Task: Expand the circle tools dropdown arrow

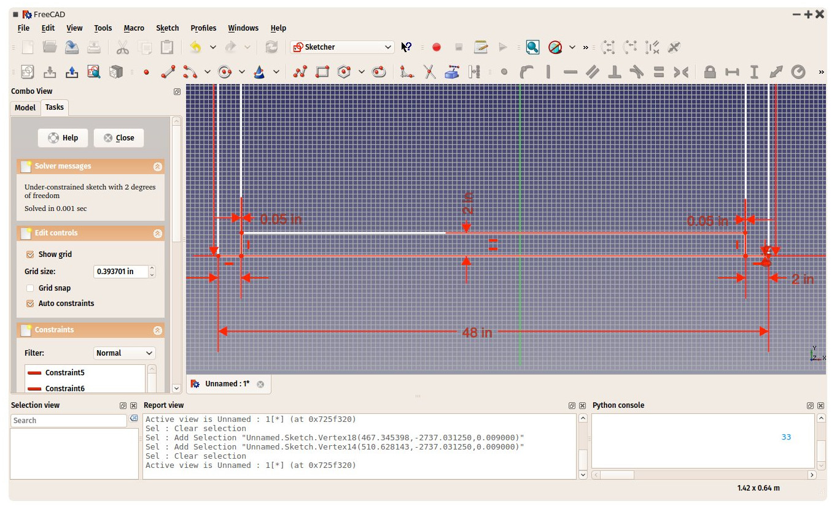Action: pyautogui.click(x=242, y=72)
